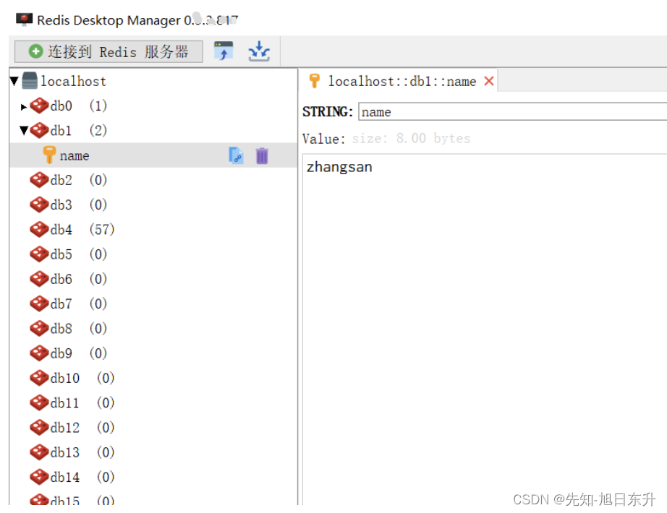Expand the db0 database node
Image resolution: width=667 pixels, height=513 pixels.
coord(24,107)
